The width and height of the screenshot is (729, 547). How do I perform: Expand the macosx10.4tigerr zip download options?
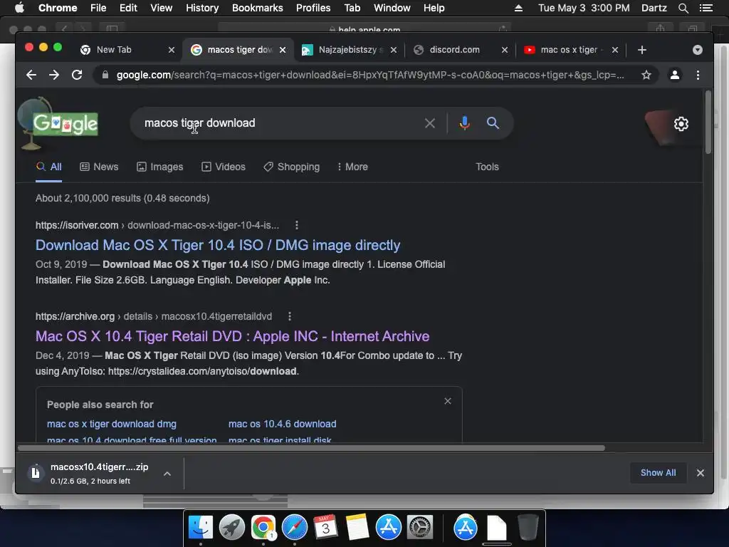[x=167, y=474]
